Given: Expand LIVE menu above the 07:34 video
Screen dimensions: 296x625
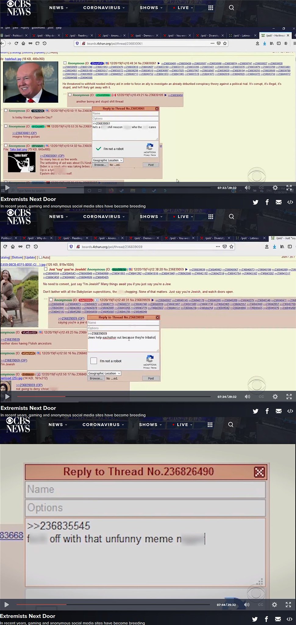Looking at the screenshot, I should click(x=183, y=216).
